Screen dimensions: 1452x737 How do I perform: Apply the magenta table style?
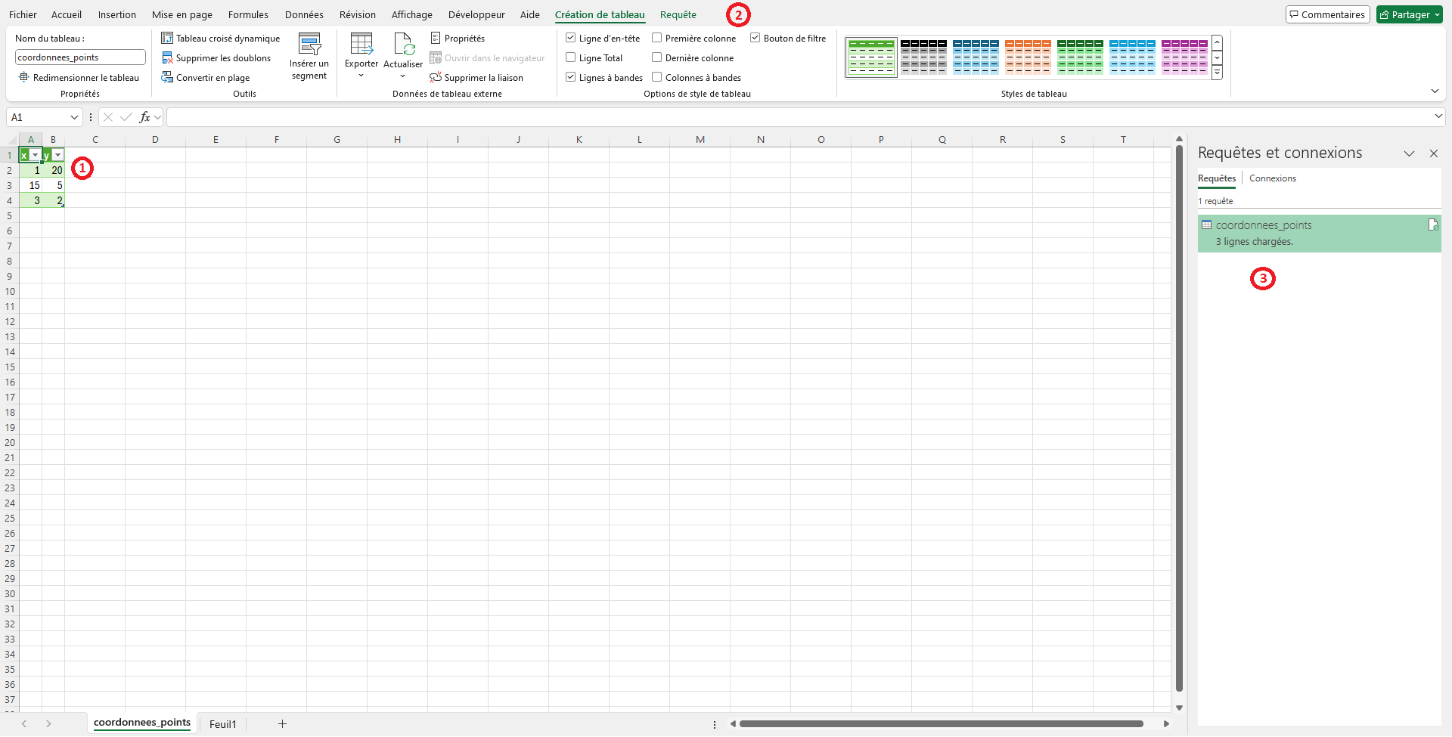point(1184,57)
